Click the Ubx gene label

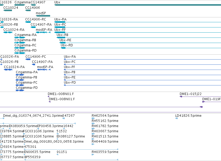tap(57, 2)
